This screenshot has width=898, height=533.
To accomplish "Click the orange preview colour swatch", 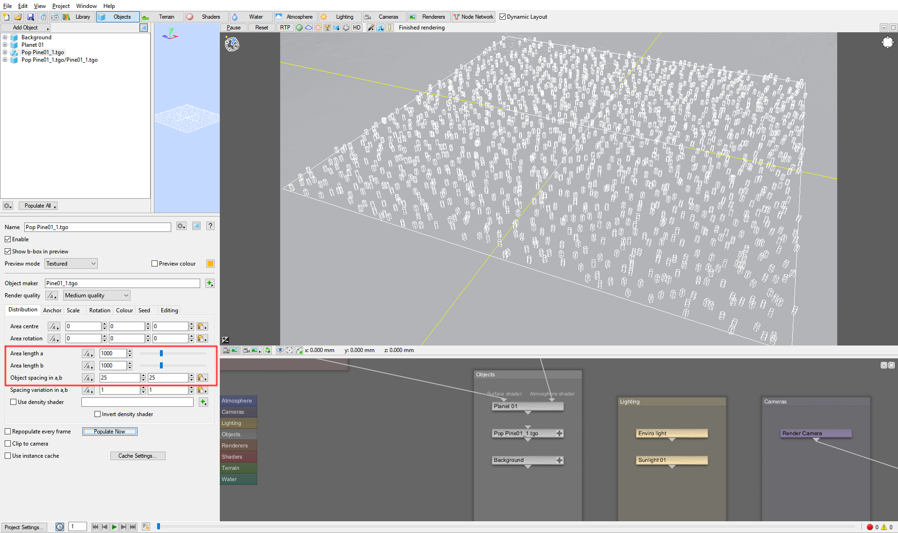I will (210, 264).
